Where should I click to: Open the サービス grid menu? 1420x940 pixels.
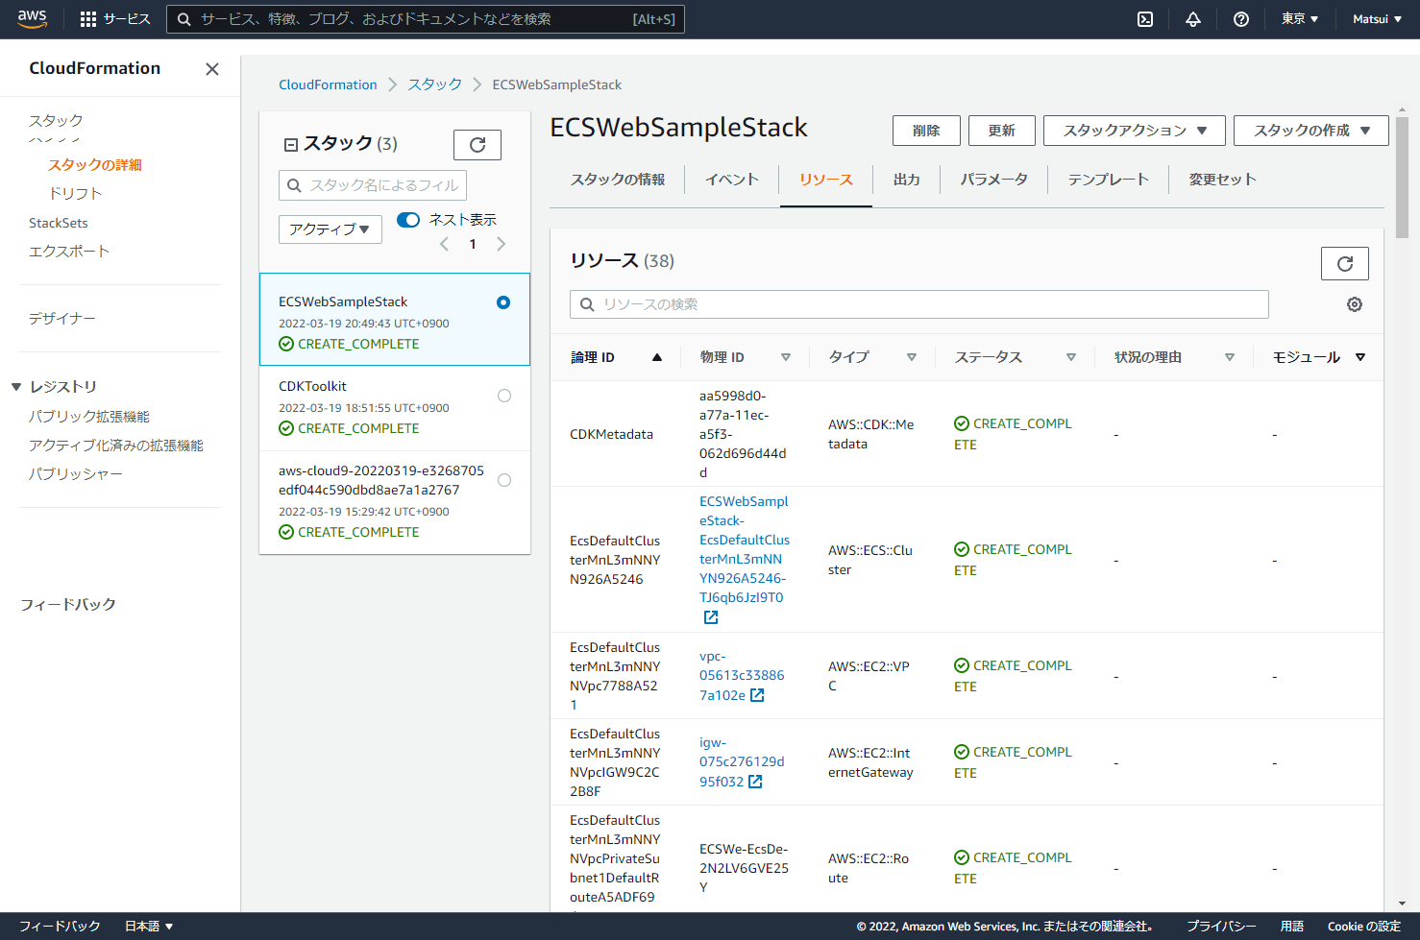pos(115,19)
